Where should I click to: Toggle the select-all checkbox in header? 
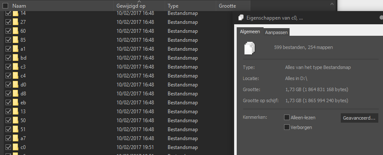coord(6,6)
